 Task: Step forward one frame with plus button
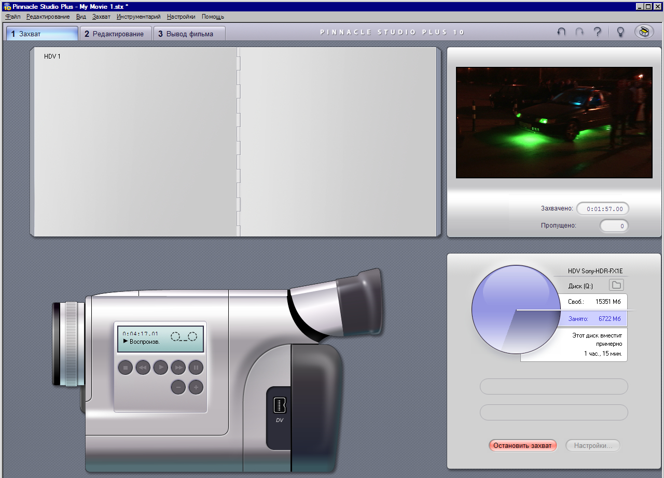click(x=196, y=387)
